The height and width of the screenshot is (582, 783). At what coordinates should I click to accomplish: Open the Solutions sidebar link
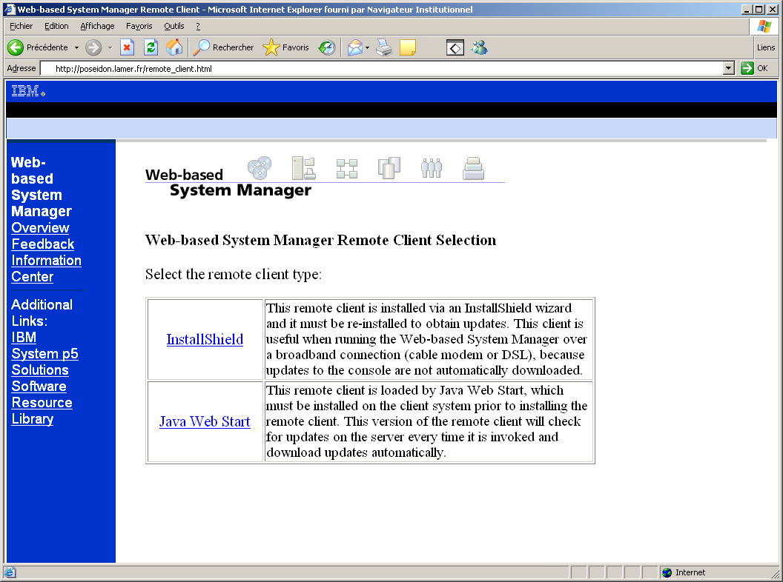point(40,370)
